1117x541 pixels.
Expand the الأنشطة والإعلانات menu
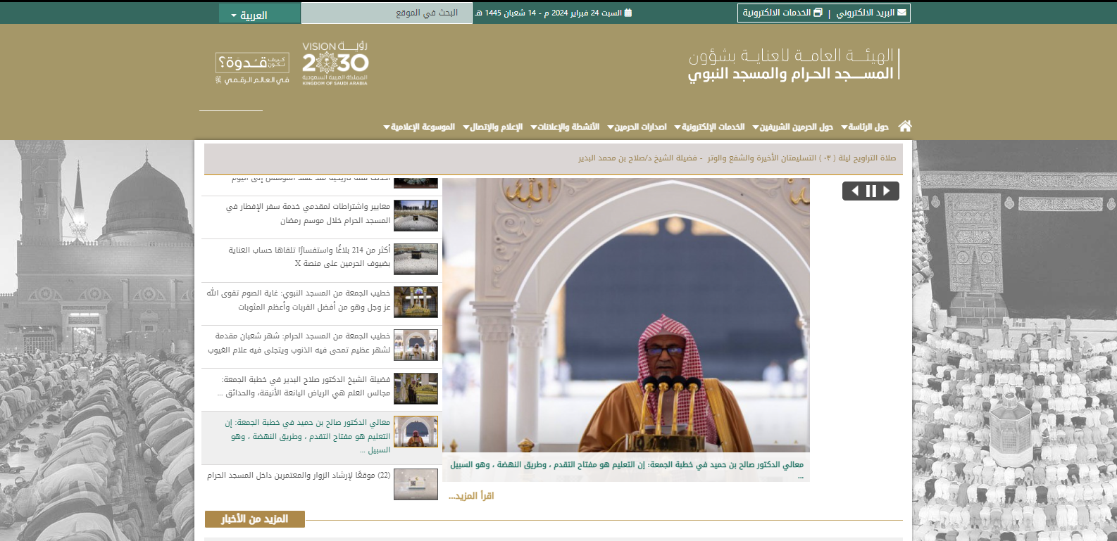coord(565,127)
